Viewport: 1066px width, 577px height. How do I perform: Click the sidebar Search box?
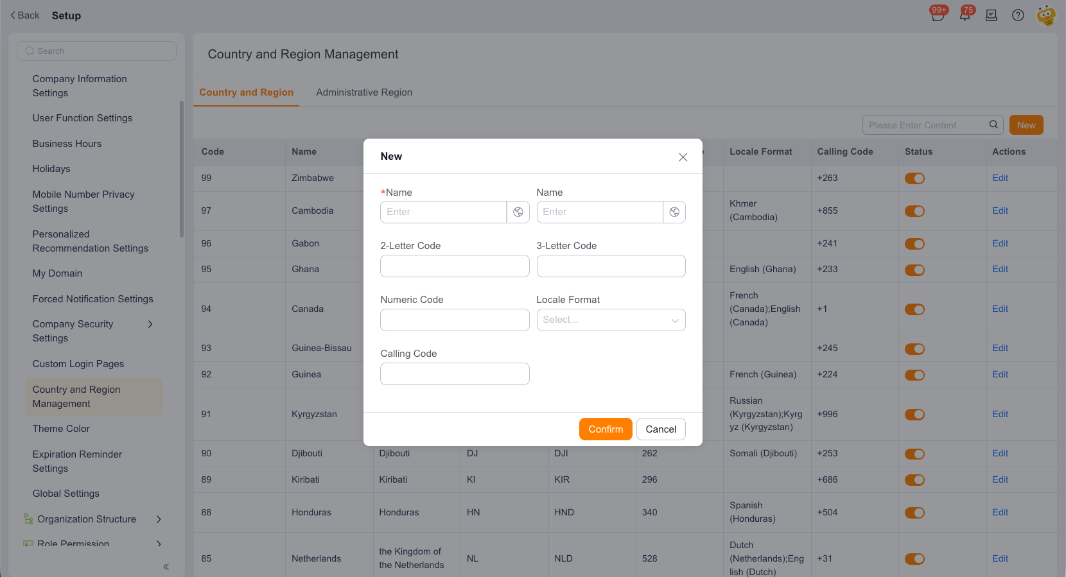coord(96,51)
